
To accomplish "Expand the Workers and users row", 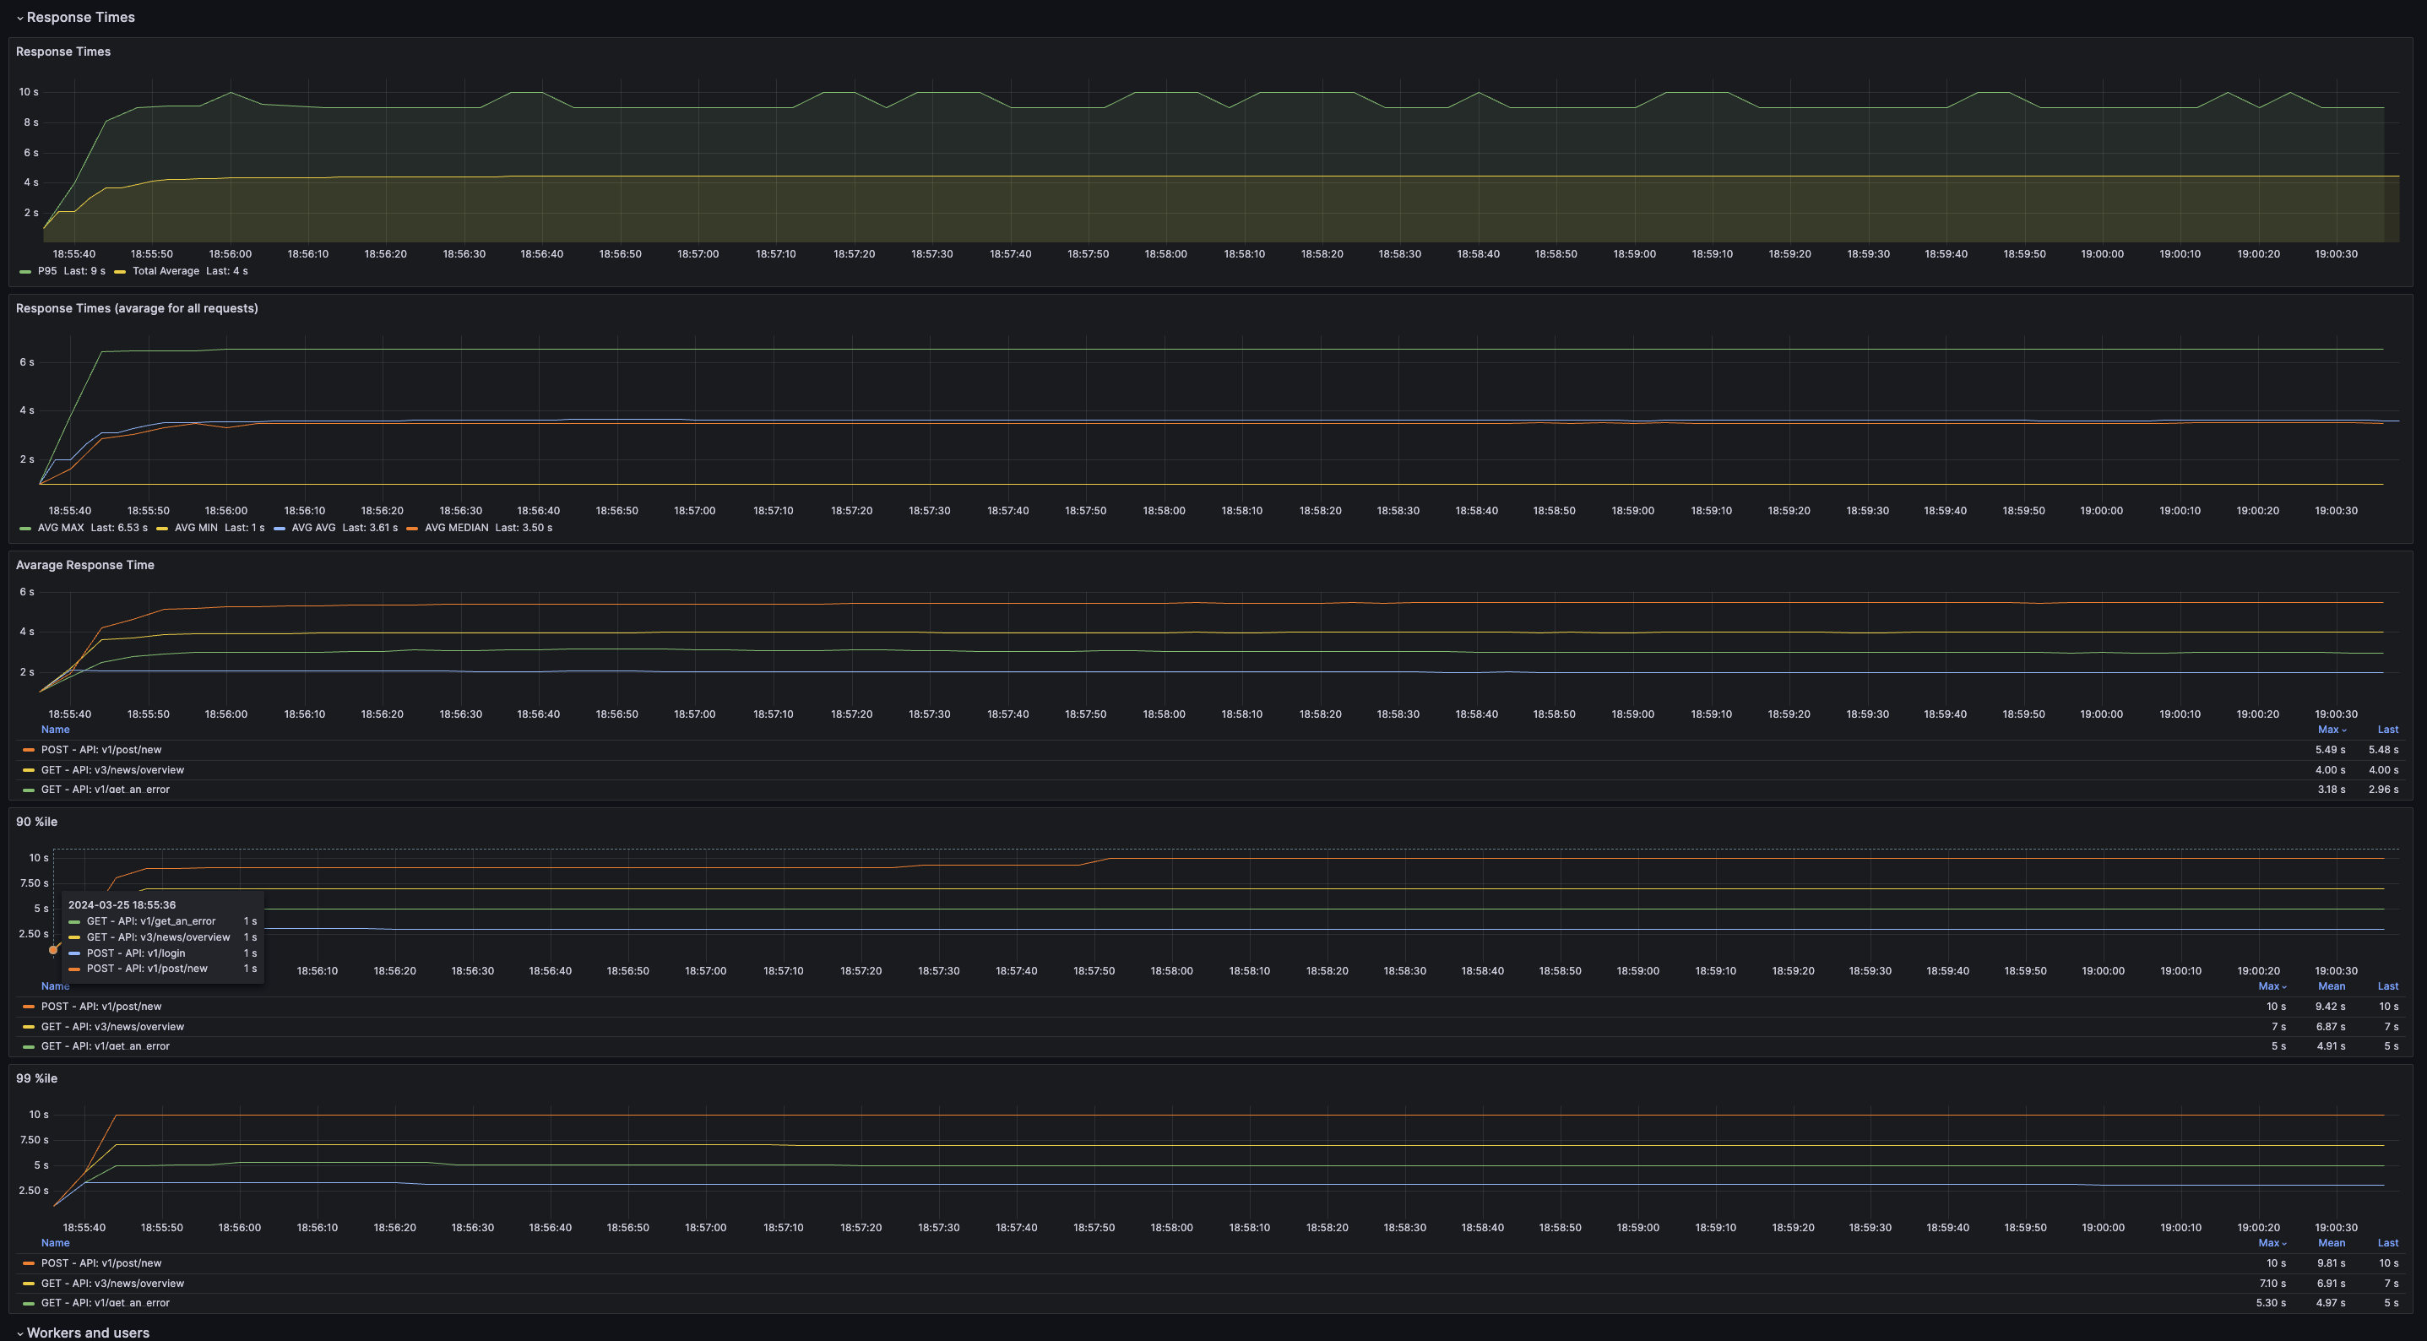I will pyautogui.click(x=88, y=1332).
